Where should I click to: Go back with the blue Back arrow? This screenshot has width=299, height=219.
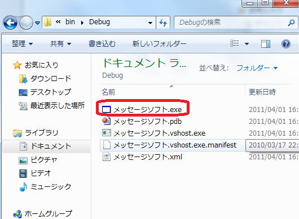click(10, 23)
